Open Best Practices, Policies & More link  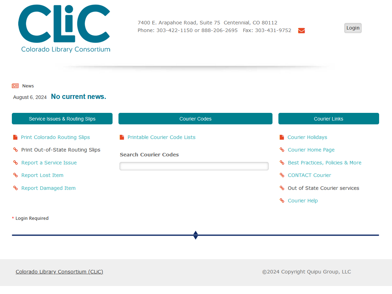point(324,163)
